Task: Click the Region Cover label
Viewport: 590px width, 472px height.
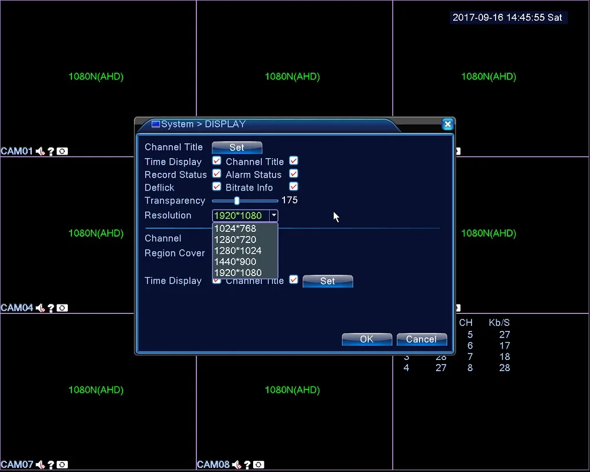Action: [175, 253]
